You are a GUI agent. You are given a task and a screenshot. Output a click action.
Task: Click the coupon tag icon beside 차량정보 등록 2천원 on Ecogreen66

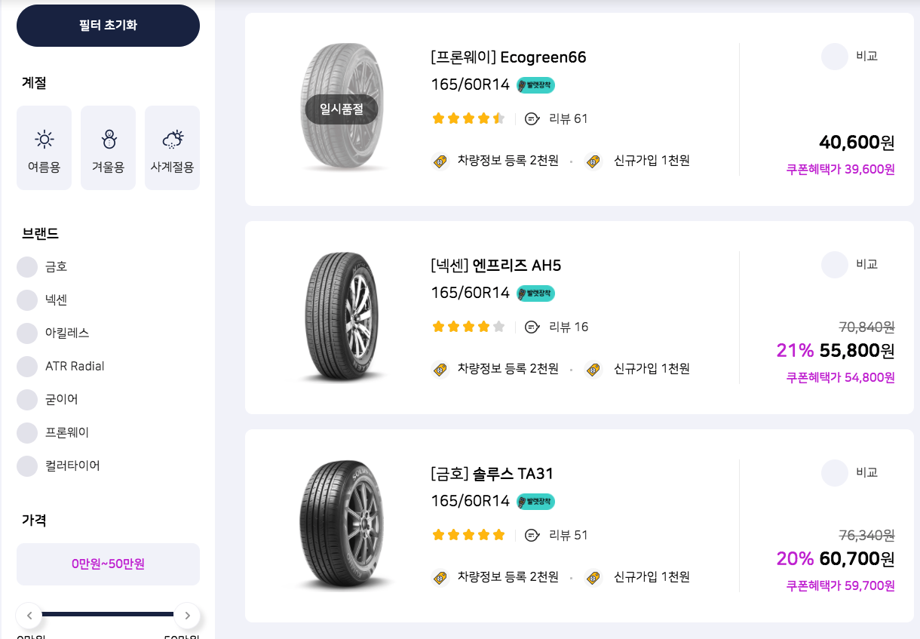tap(440, 161)
